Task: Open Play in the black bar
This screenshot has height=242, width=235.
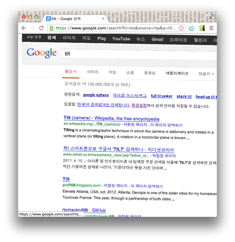Action: coord(102,39)
